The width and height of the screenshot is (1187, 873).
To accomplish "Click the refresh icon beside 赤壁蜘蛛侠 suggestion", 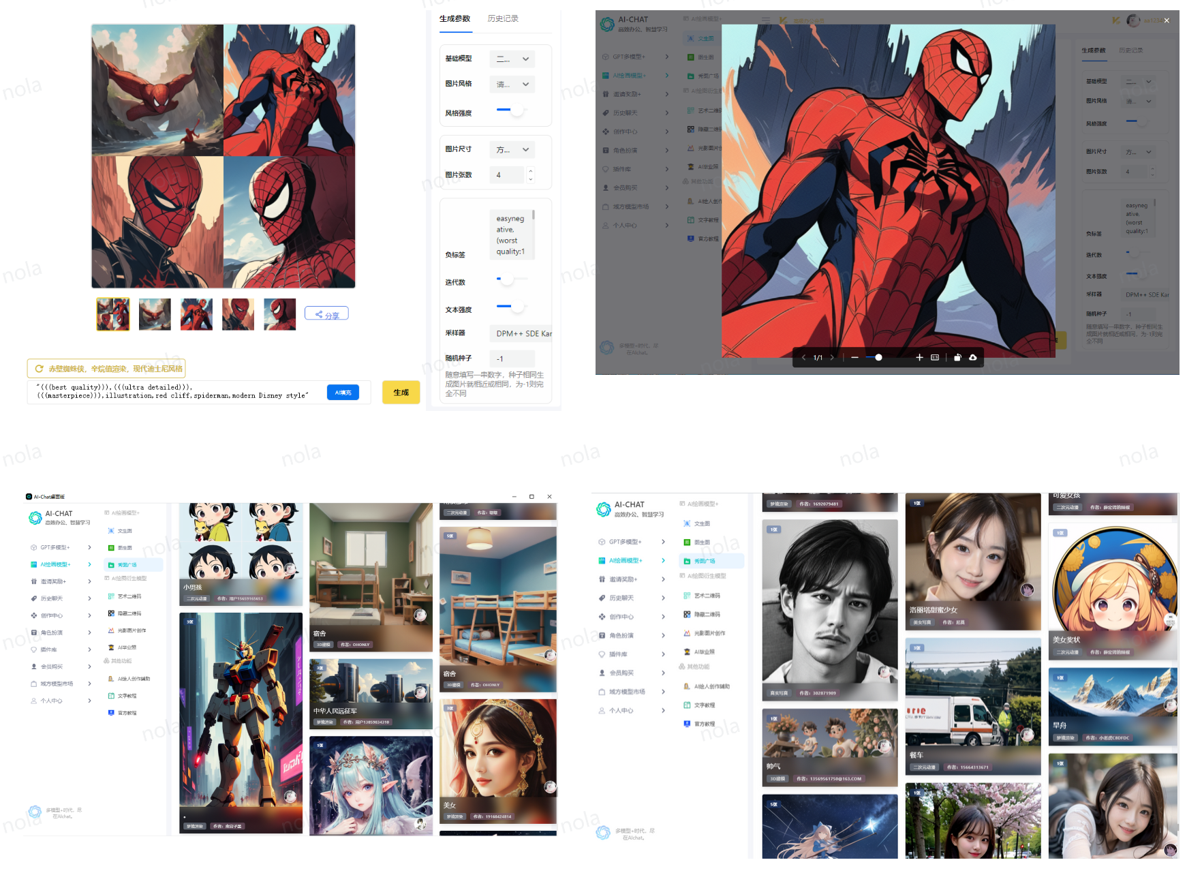I will pyautogui.click(x=40, y=368).
